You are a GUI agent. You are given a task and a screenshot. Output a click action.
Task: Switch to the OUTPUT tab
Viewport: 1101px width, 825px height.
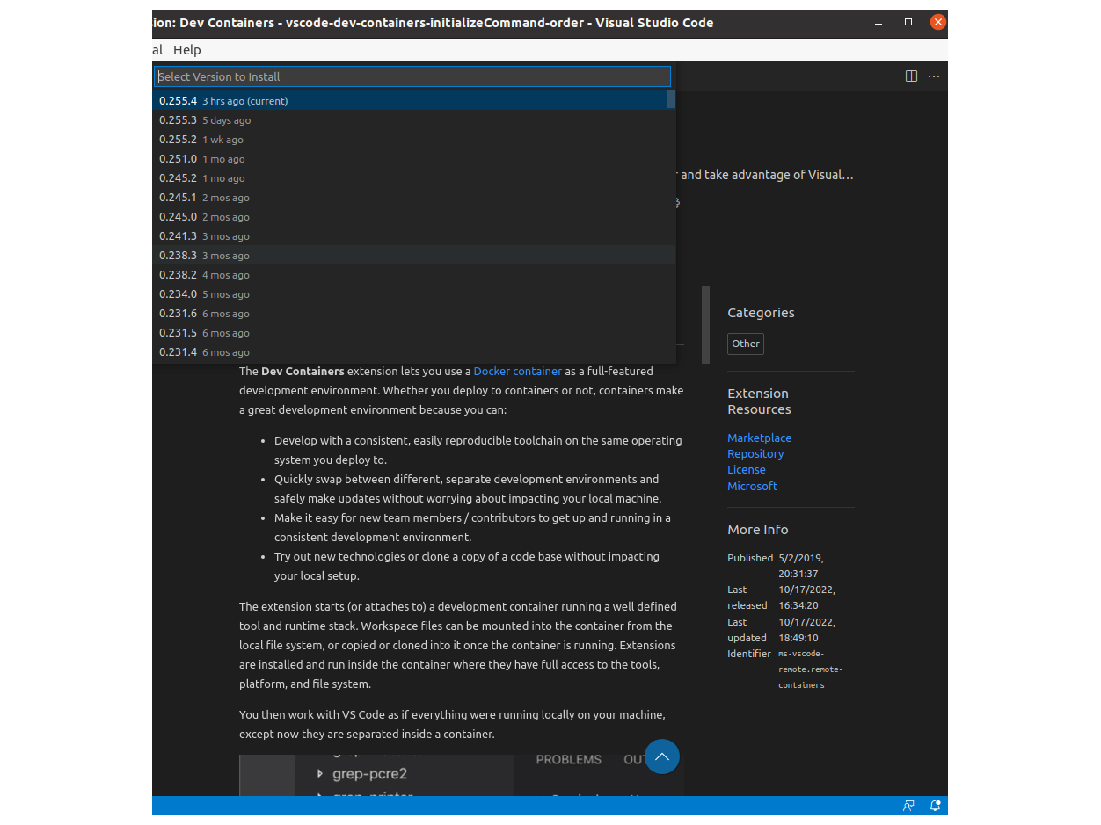[x=636, y=759]
